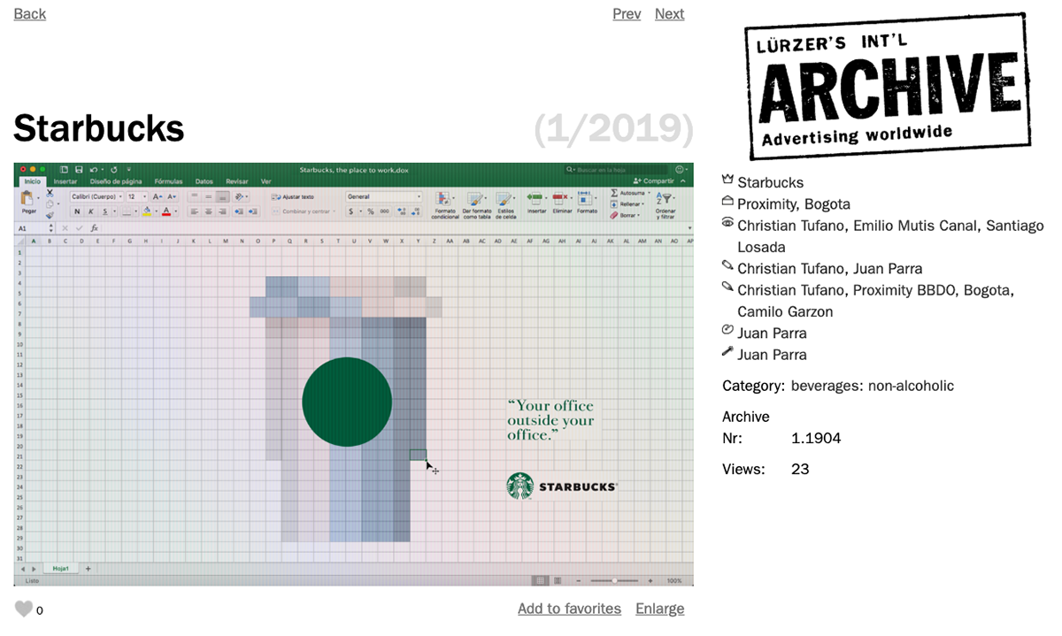Image resolution: width=1062 pixels, height=636 pixels.
Task: Click the center align icon
Action: (208, 211)
